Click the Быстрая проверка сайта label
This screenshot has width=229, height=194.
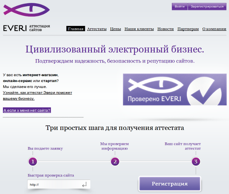[51, 175]
